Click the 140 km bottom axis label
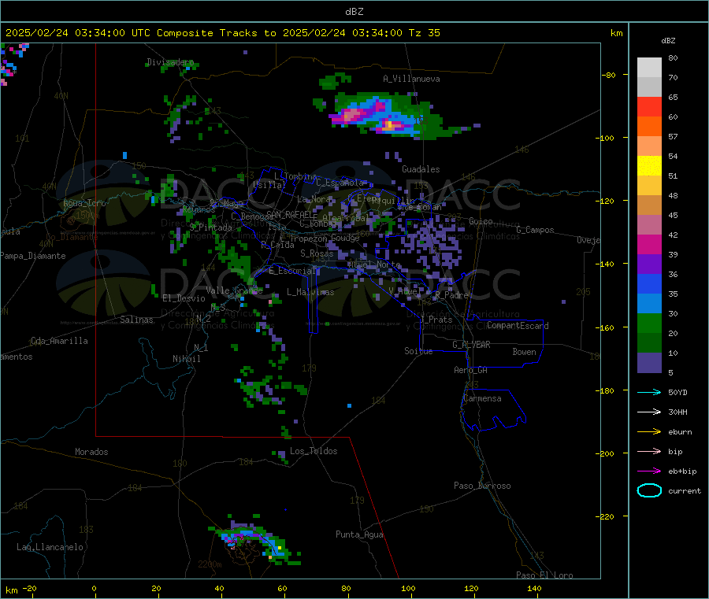Viewport: 709px width, 599px height. point(533,588)
